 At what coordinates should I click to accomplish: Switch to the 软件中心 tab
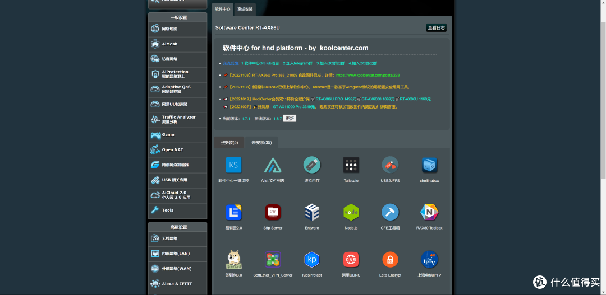click(x=223, y=9)
